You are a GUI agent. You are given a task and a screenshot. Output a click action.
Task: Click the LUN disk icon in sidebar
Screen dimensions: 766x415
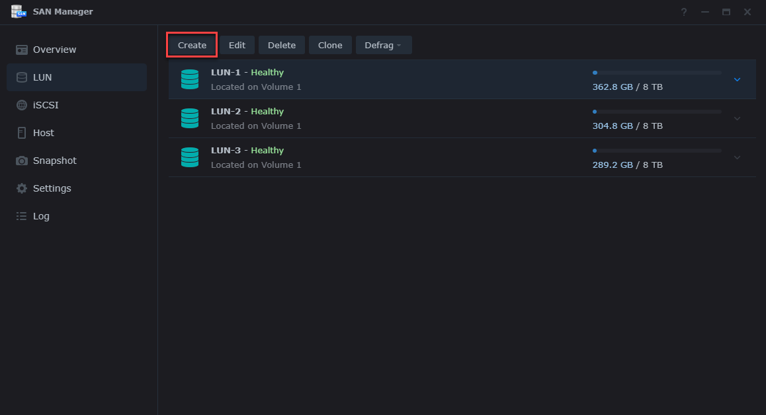coord(22,77)
